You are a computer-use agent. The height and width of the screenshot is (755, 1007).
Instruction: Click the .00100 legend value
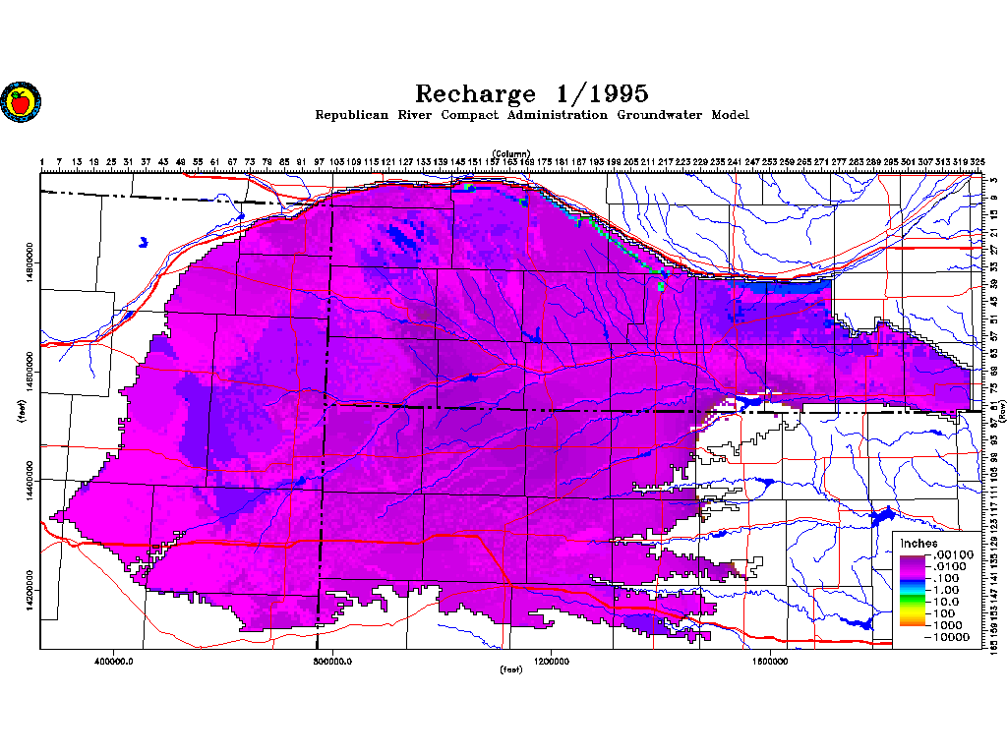point(951,555)
